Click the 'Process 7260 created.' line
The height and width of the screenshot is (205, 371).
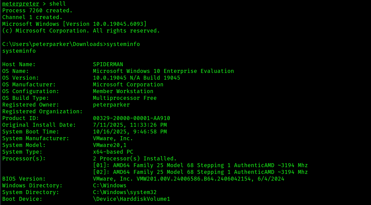pyautogui.click(x=38, y=11)
